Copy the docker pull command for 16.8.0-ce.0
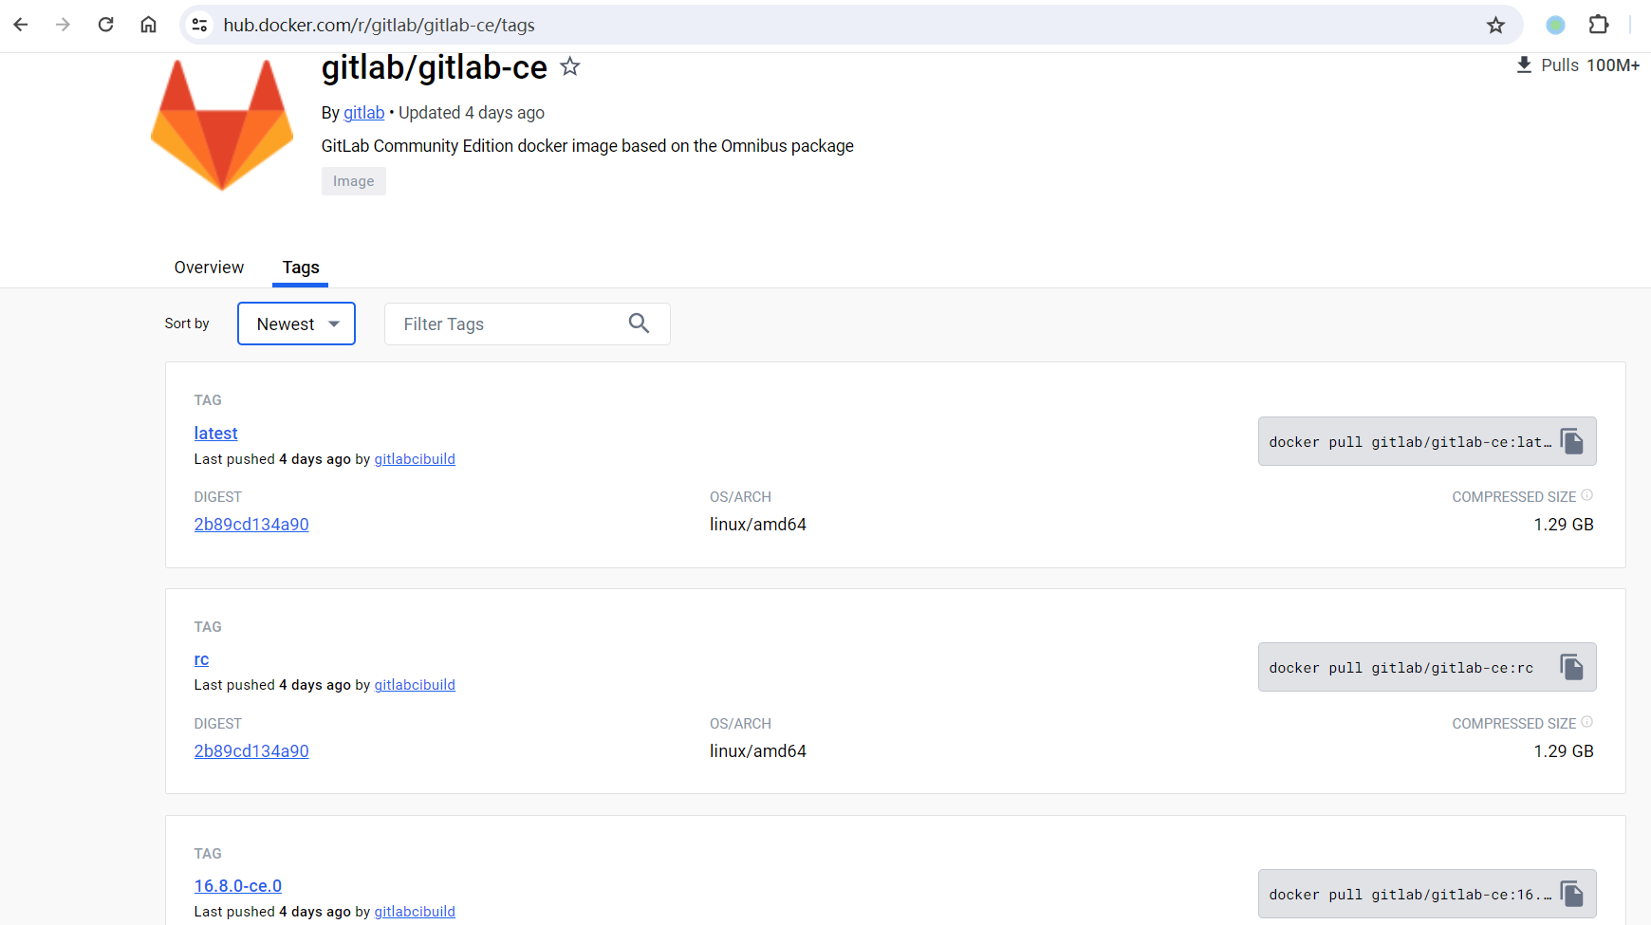Viewport: 1651px width, 925px height. 1571,892
